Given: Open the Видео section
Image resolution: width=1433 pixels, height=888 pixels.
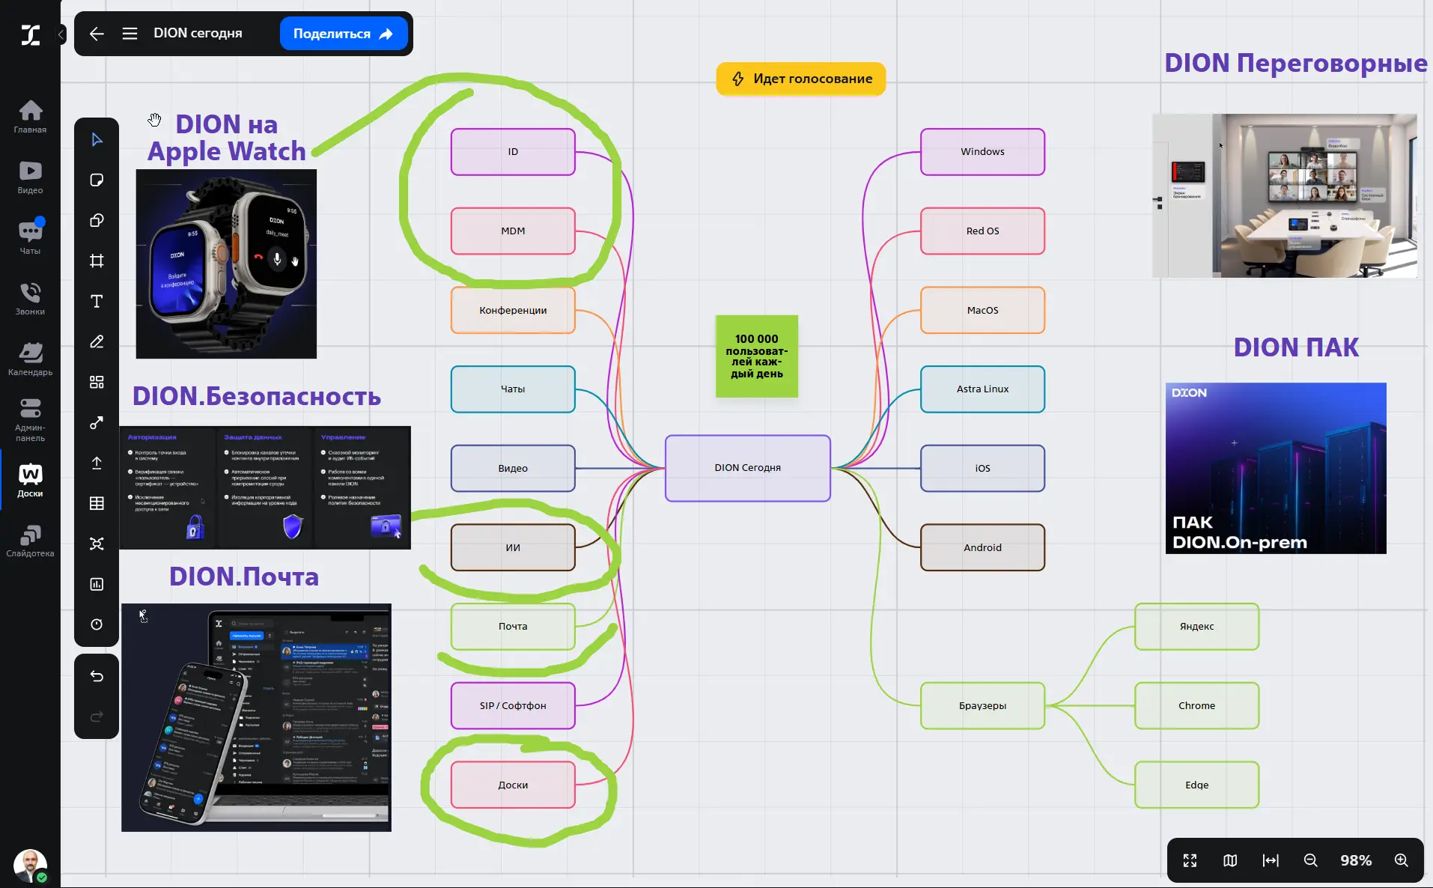Looking at the screenshot, I should tap(30, 177).
